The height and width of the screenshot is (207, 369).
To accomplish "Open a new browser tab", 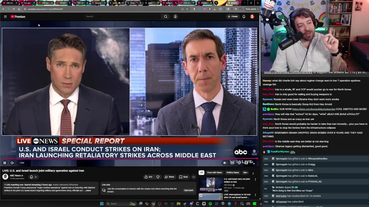I will [216, 3].
